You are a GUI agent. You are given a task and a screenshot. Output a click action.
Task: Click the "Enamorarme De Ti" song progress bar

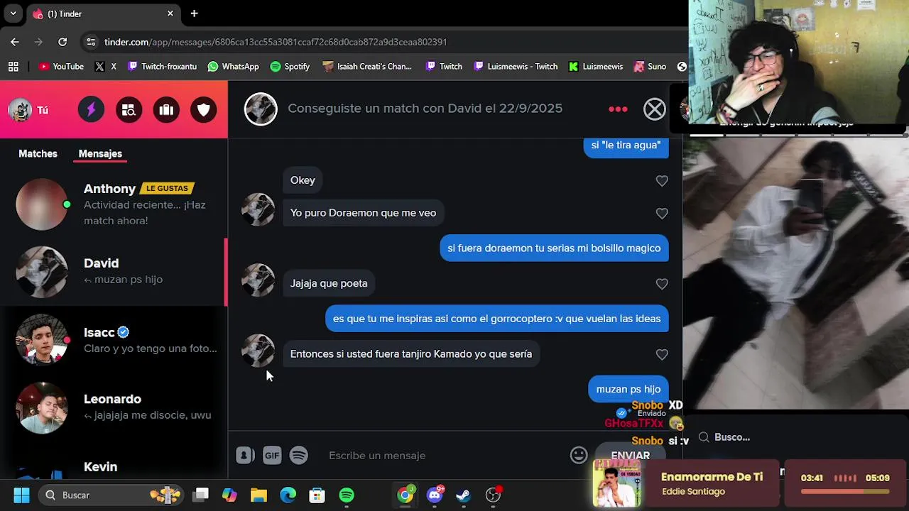coord(845,490)
